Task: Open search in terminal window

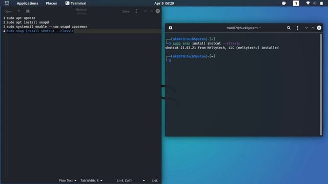Action: tap(289, 28)
